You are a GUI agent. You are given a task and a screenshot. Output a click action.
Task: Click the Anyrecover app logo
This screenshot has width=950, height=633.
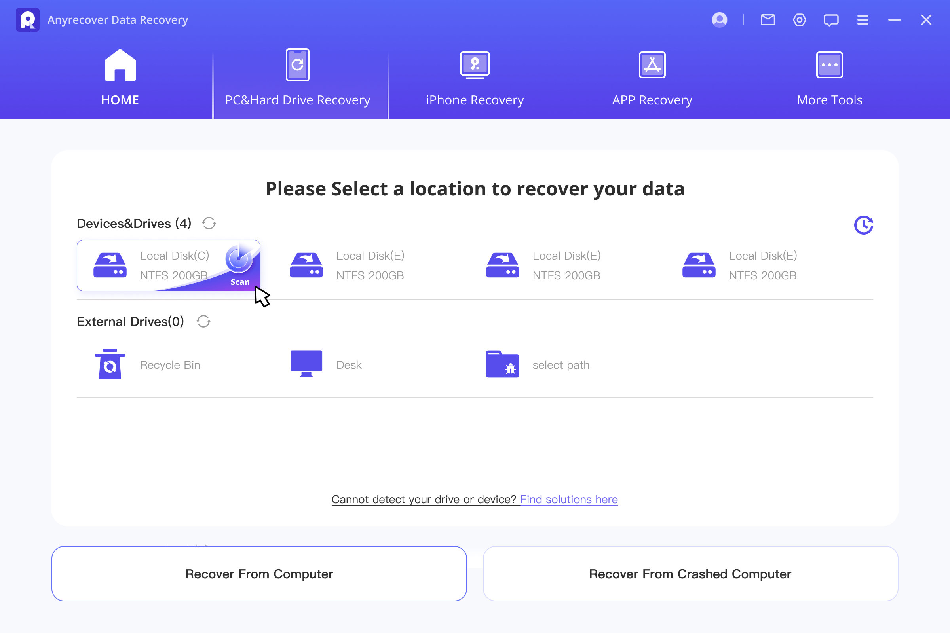[27, 20]
